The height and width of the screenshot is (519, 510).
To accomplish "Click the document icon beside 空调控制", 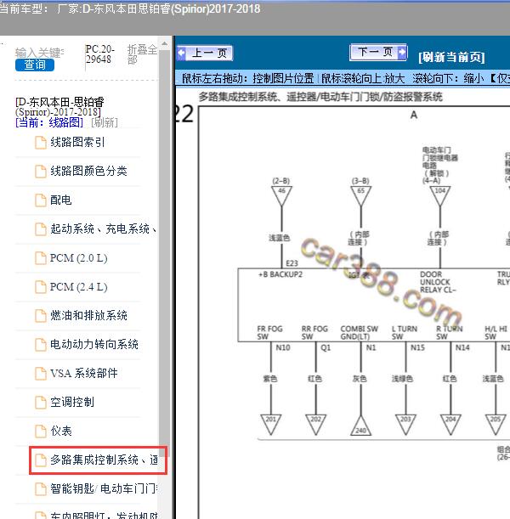I will point(41,403).
